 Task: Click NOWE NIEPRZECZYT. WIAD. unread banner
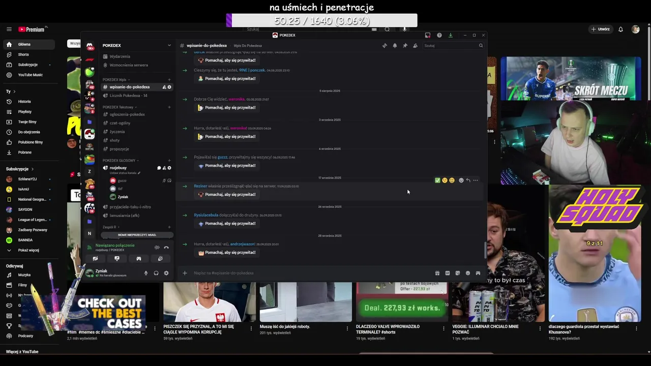click(x=137, y=235)
